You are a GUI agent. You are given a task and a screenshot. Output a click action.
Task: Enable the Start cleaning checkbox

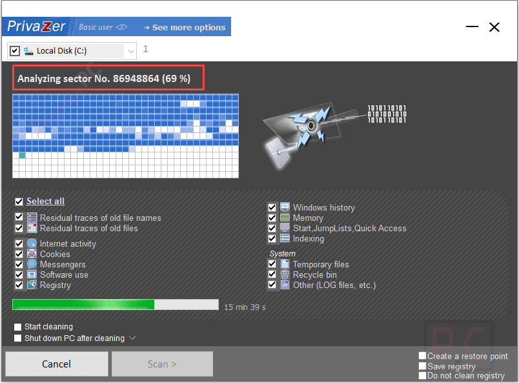(17, 327)
